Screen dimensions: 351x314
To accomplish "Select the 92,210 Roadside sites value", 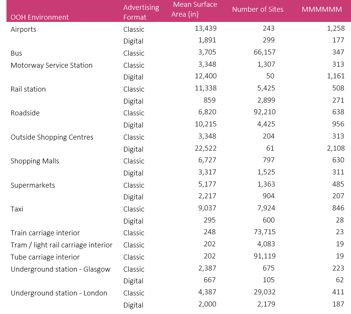I will (264, 112).
